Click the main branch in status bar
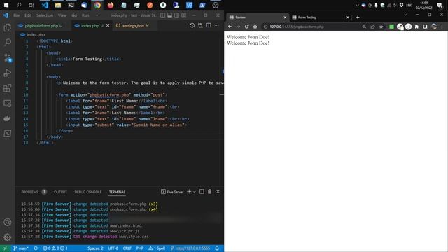The width and height of the screenshot is (448, 252). pyautogui.click(x=21, y=248)
